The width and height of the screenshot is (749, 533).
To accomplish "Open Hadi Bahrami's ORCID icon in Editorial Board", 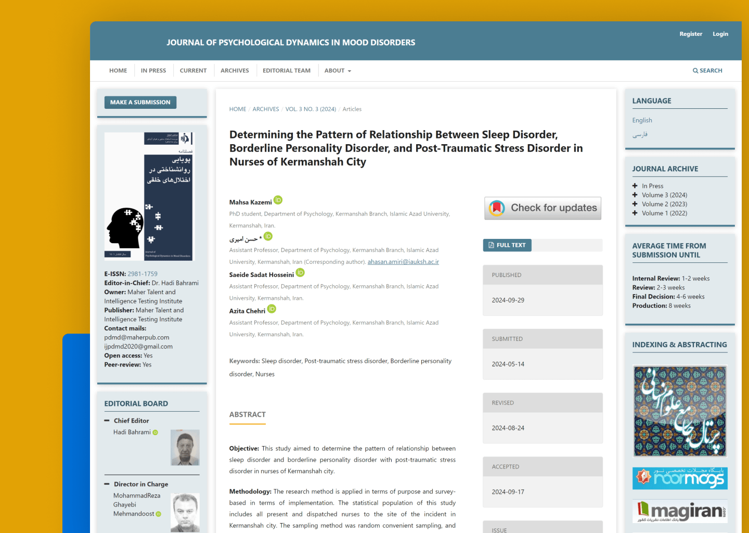I will pyautogui.click(x=156, y=433).
